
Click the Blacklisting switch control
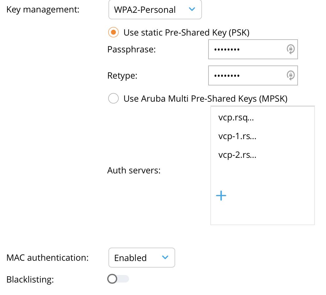pos(118,279)
